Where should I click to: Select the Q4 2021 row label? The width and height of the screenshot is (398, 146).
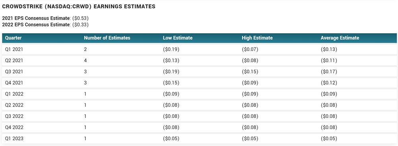(x=14, y=83)
